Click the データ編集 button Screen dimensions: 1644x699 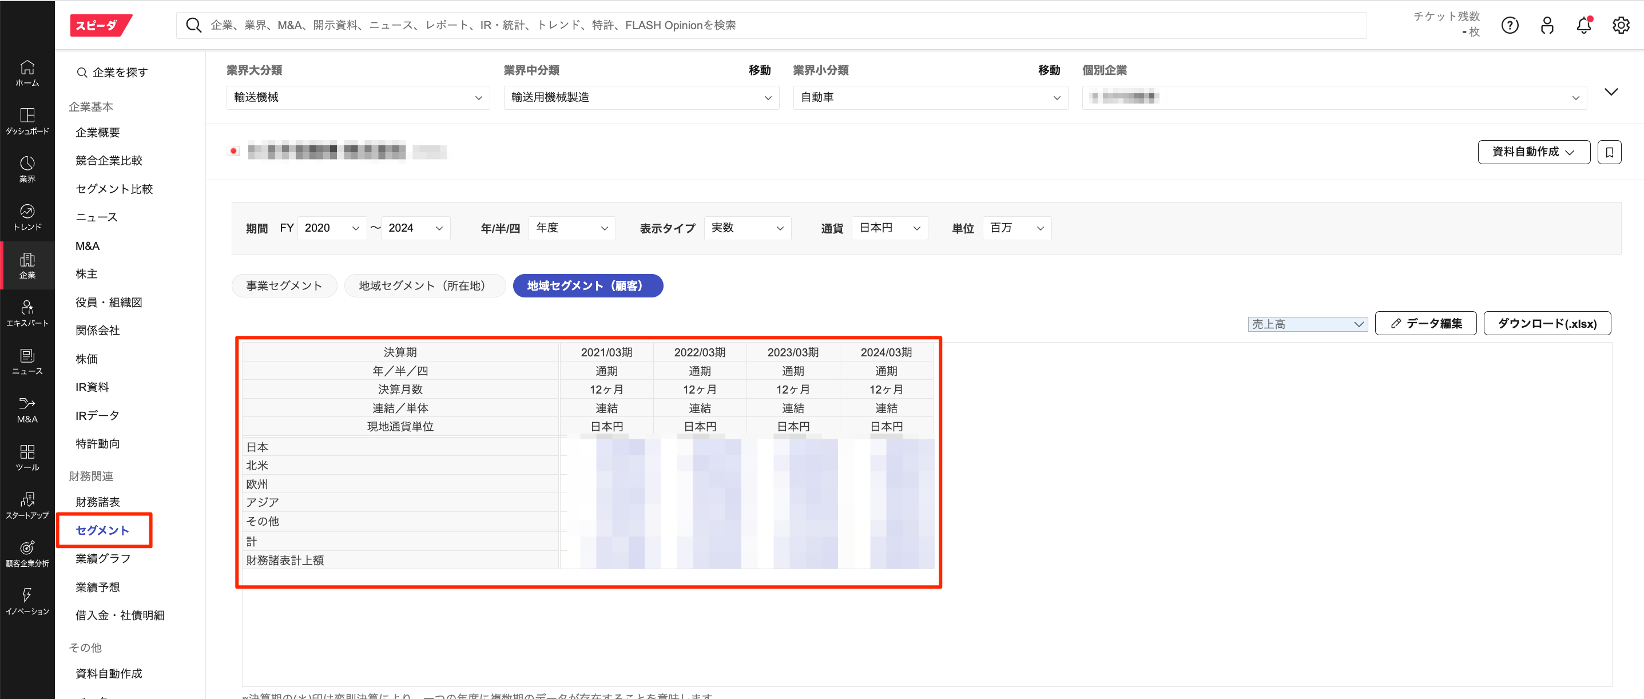1425,324
